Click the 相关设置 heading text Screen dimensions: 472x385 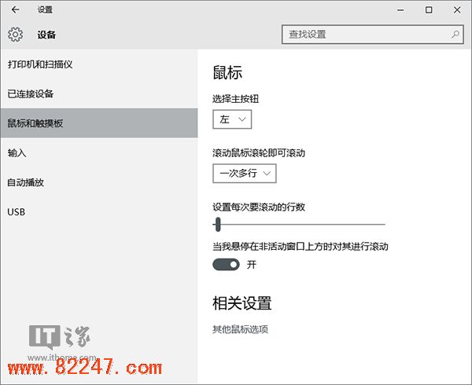[x=242, y=303]
